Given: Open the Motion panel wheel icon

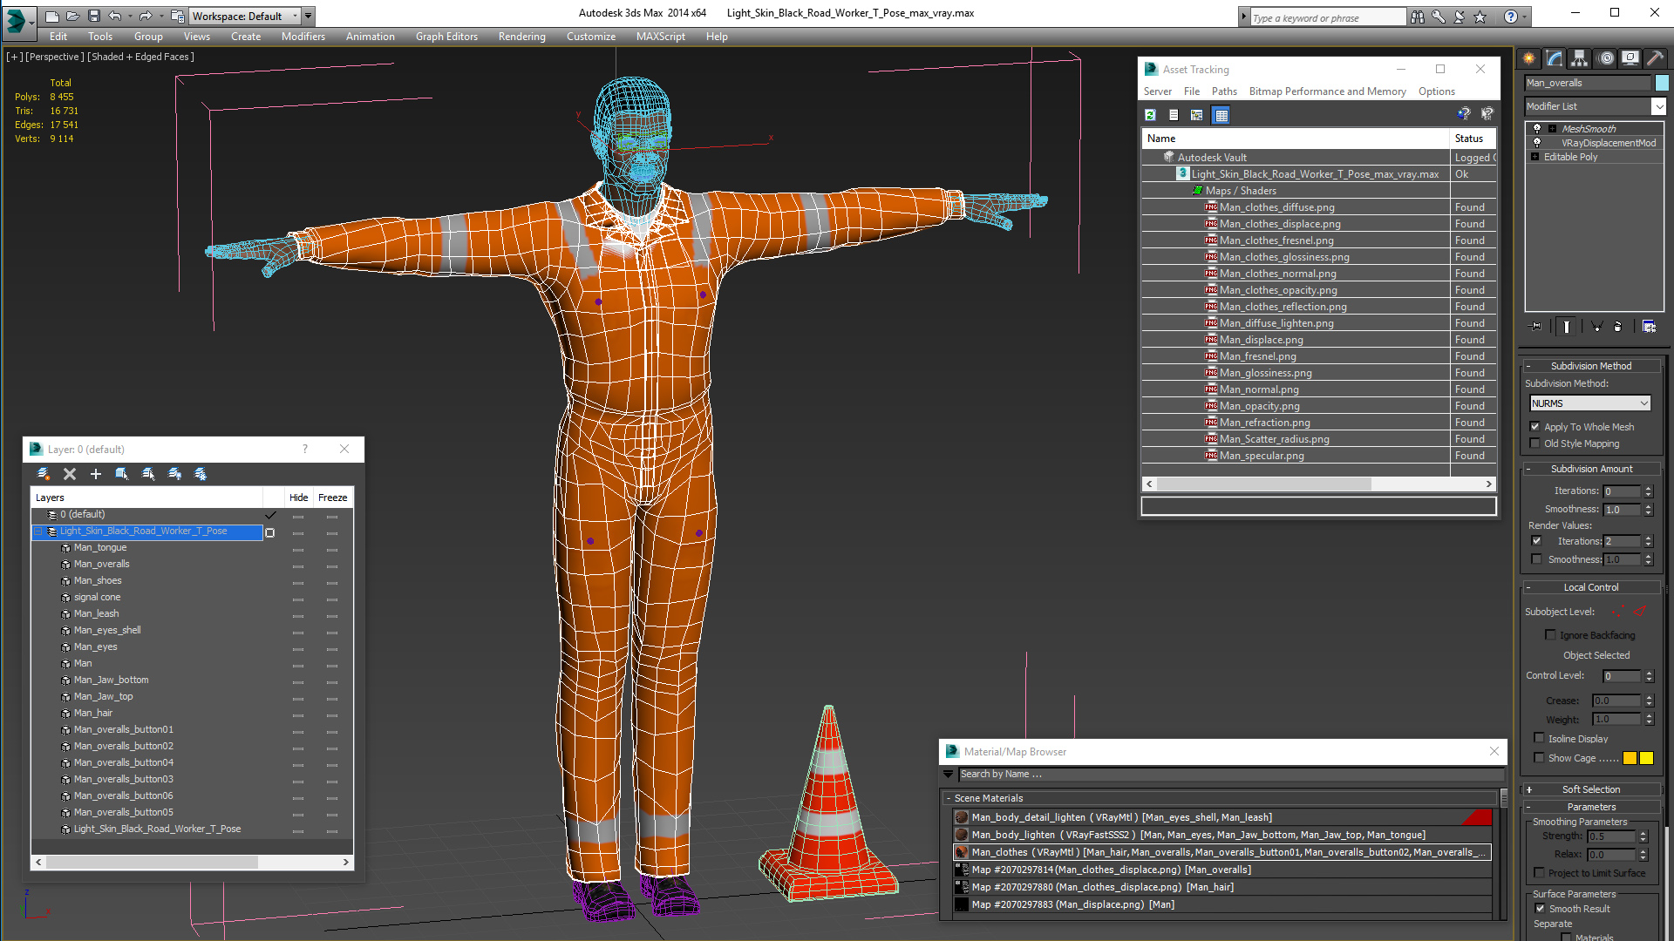Looking at the screenshot, I should pyautogui.click(x=1606, y=58).
